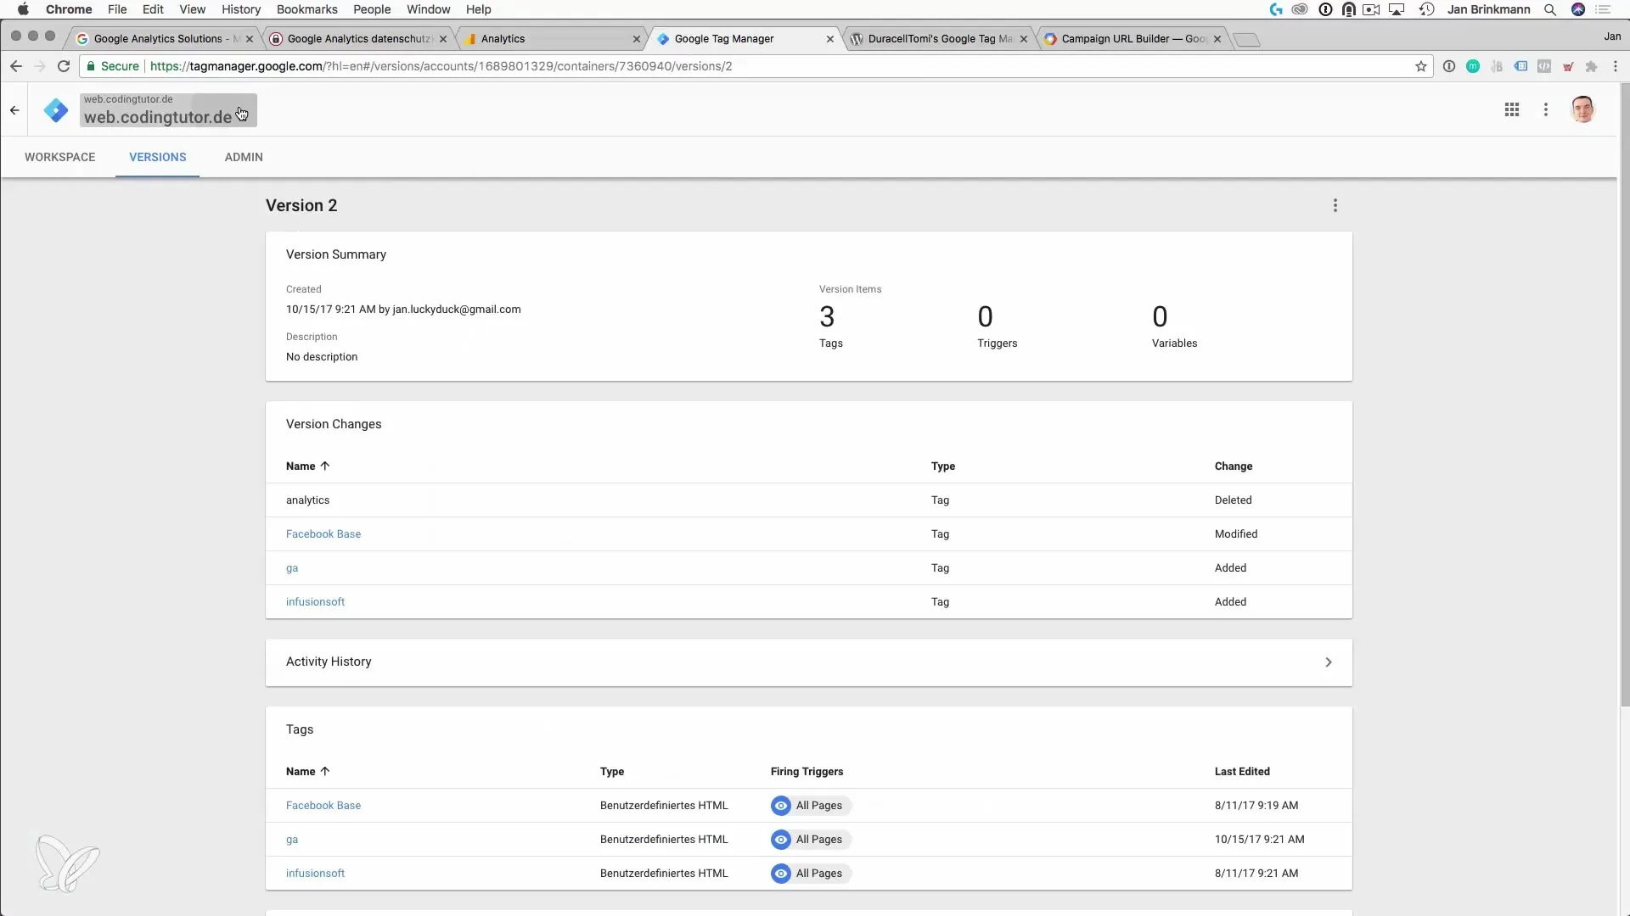Viewport: 1630px width, 916px height.
Task: Switch to DuracellTomi's Google Tag Manager tab
Action: (x=939, y=39)
